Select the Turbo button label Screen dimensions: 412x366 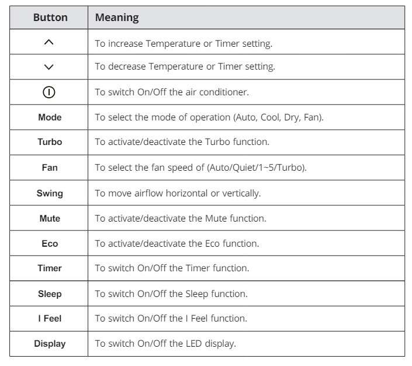(x=49, y=143)
